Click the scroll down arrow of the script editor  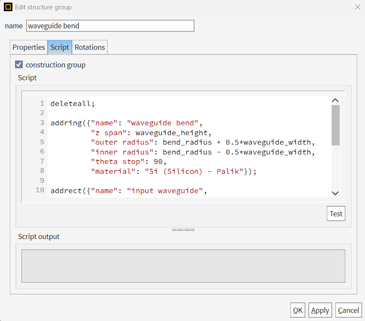(335, 193)
